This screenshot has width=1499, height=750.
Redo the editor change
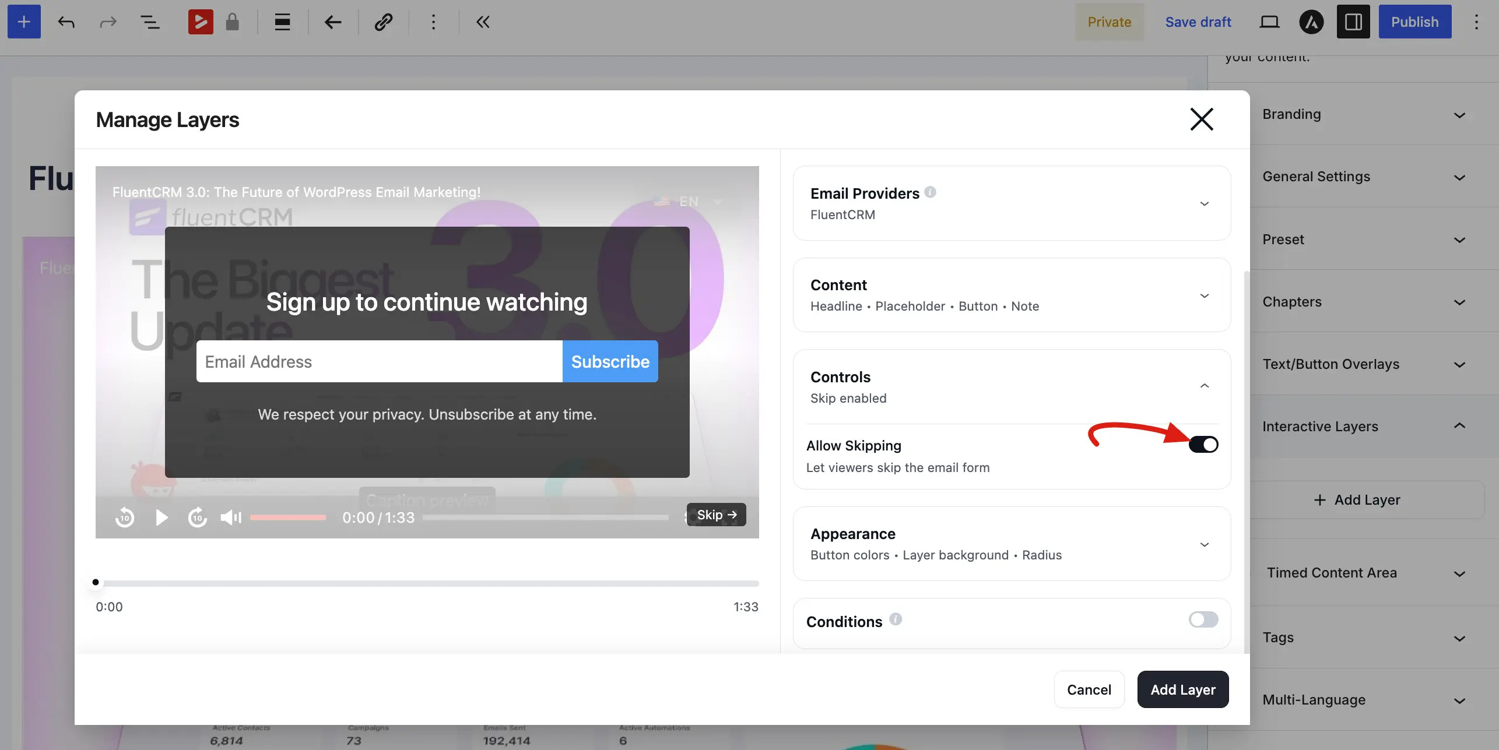tap(108, 22)
